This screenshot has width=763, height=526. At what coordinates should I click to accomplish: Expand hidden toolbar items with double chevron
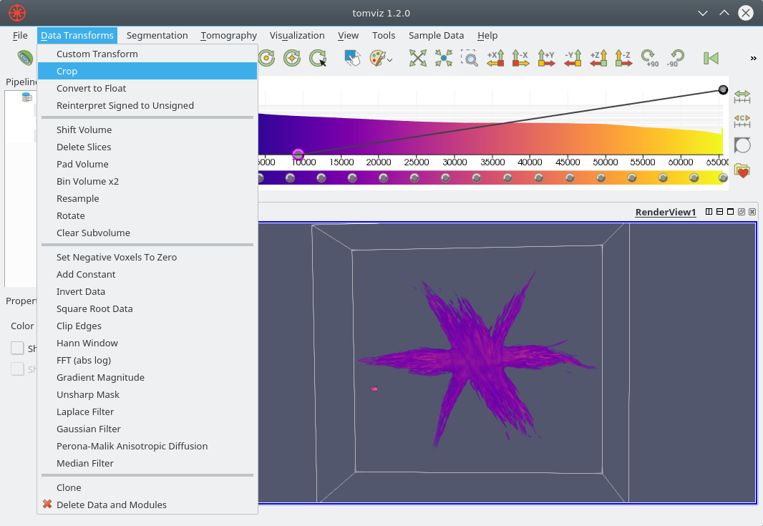(x=753, y=59)
